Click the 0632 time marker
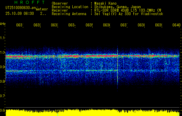The image size is (182, 116). tap(37, 25)
